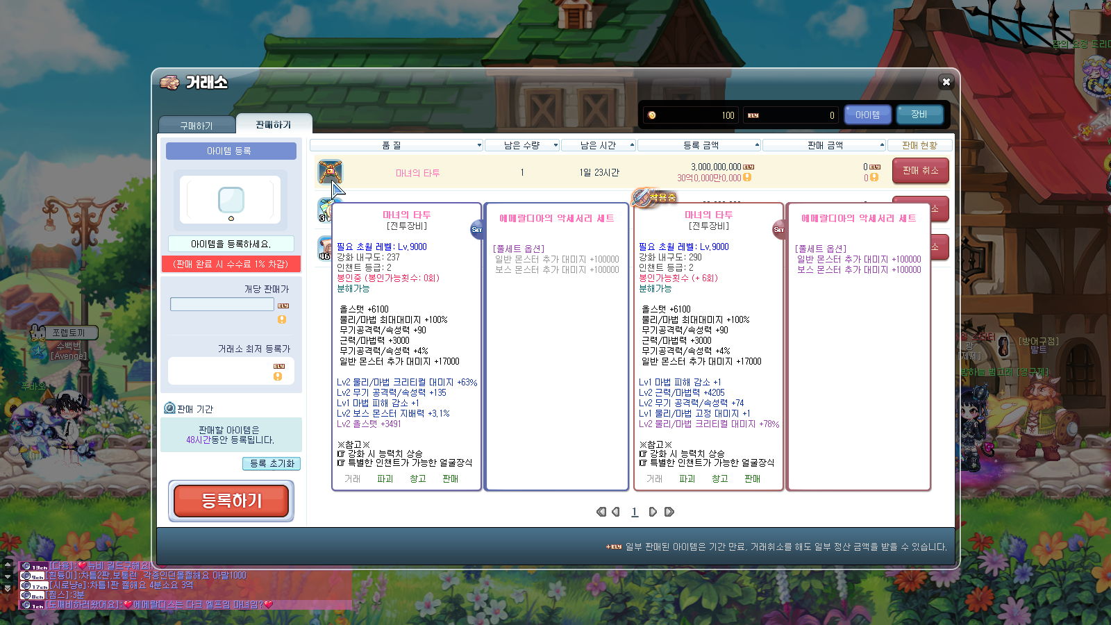Reset the form with 등록 초기화
Image resolution: width=1111 pixels, height=625 pixels.
point(272,463)
